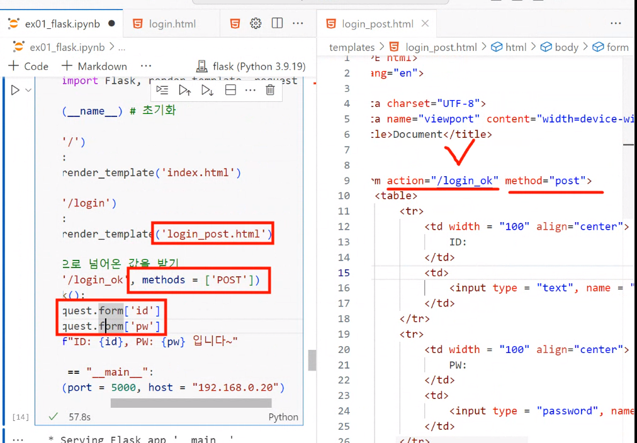Open right editor group more actions menu
This screenshot has height=443, width=637.
point(616,23)
